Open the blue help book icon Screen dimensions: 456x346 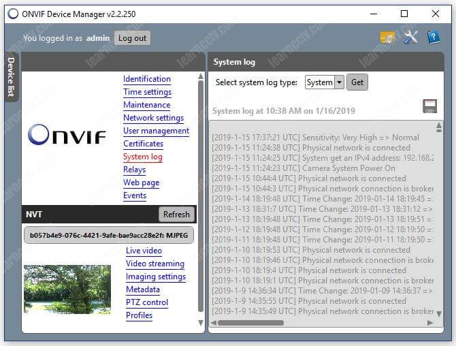[x=434, y=37]
